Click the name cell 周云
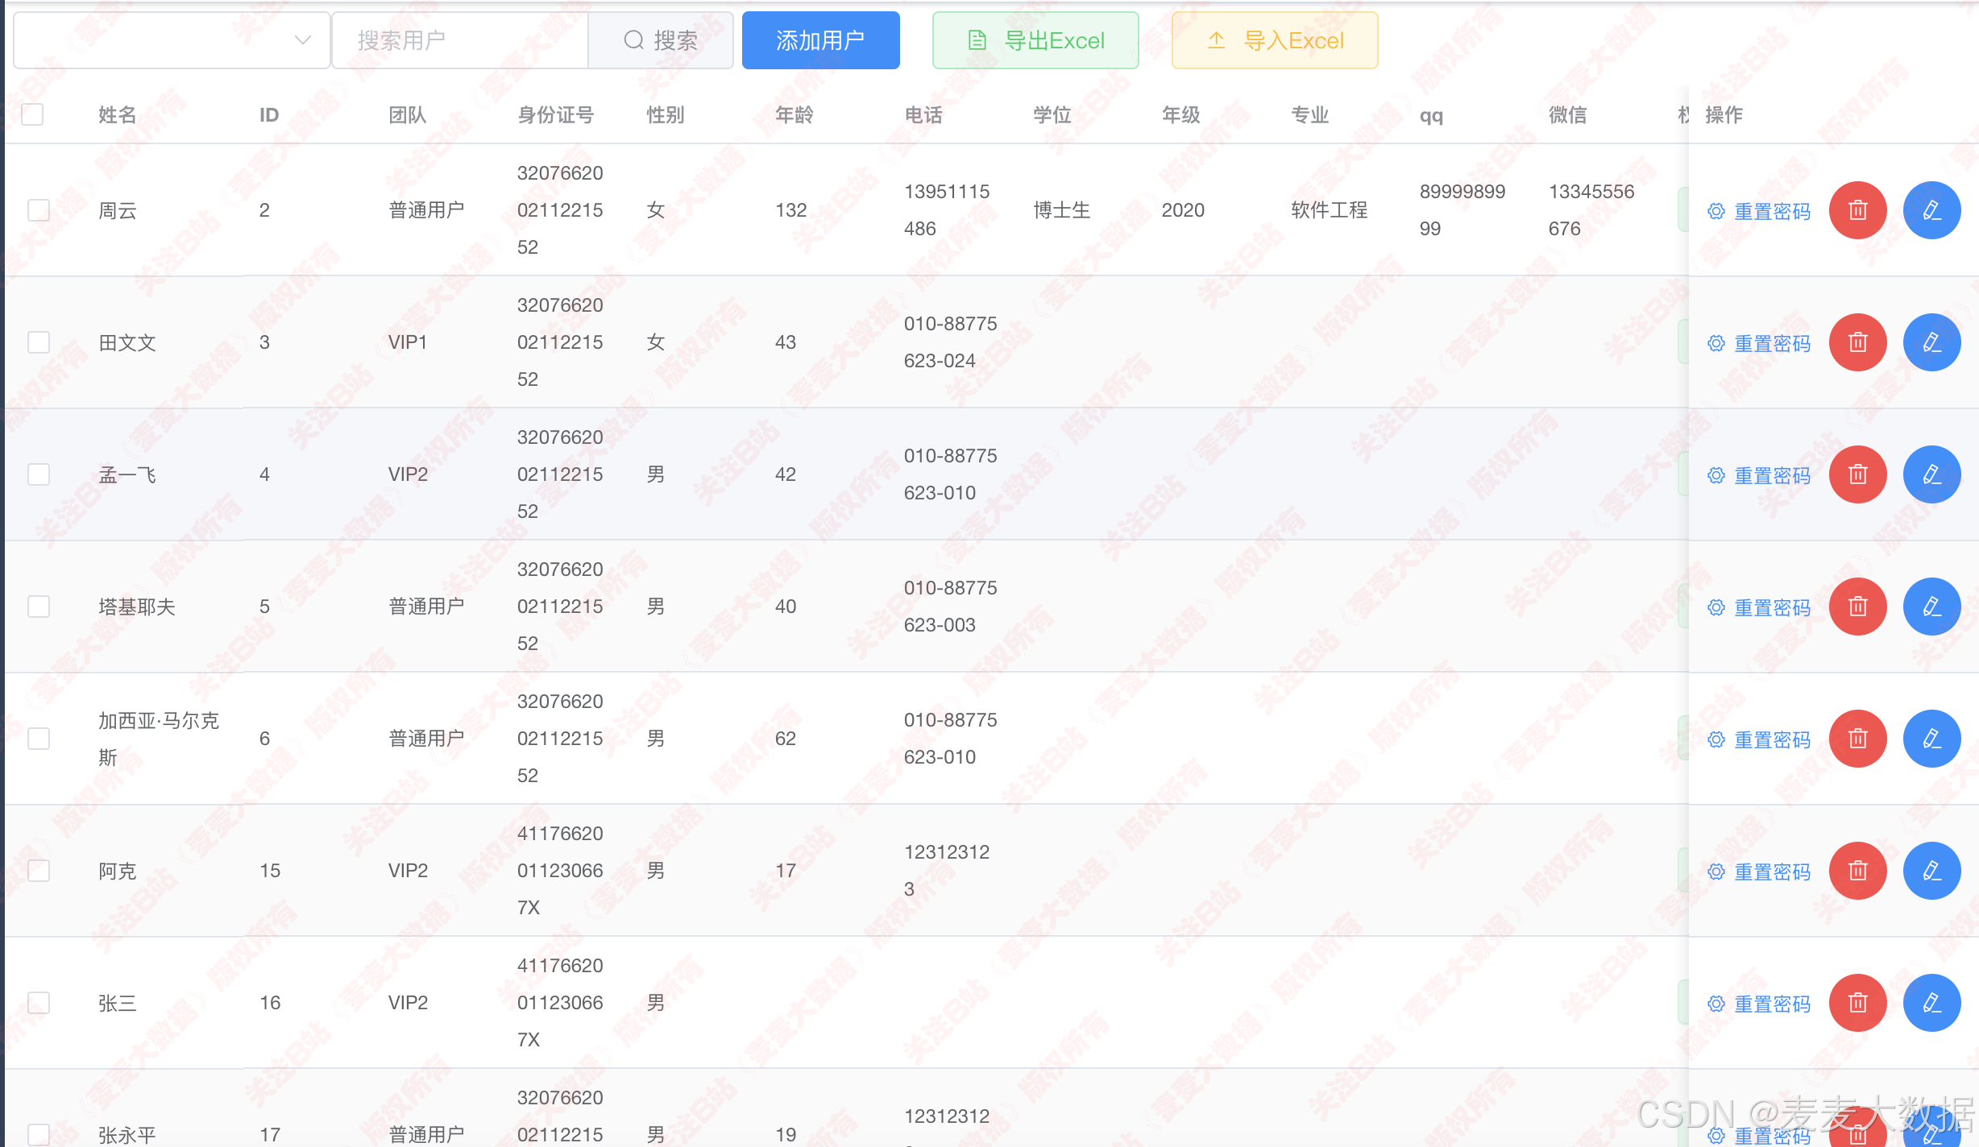The height and width of the screenshot is (1147, 1979). pyautogui.click(x=118, y=211)
